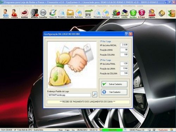Open the Produtos tire icon
The height and width of the screenshot is (132, 176).
click(34, 13)
